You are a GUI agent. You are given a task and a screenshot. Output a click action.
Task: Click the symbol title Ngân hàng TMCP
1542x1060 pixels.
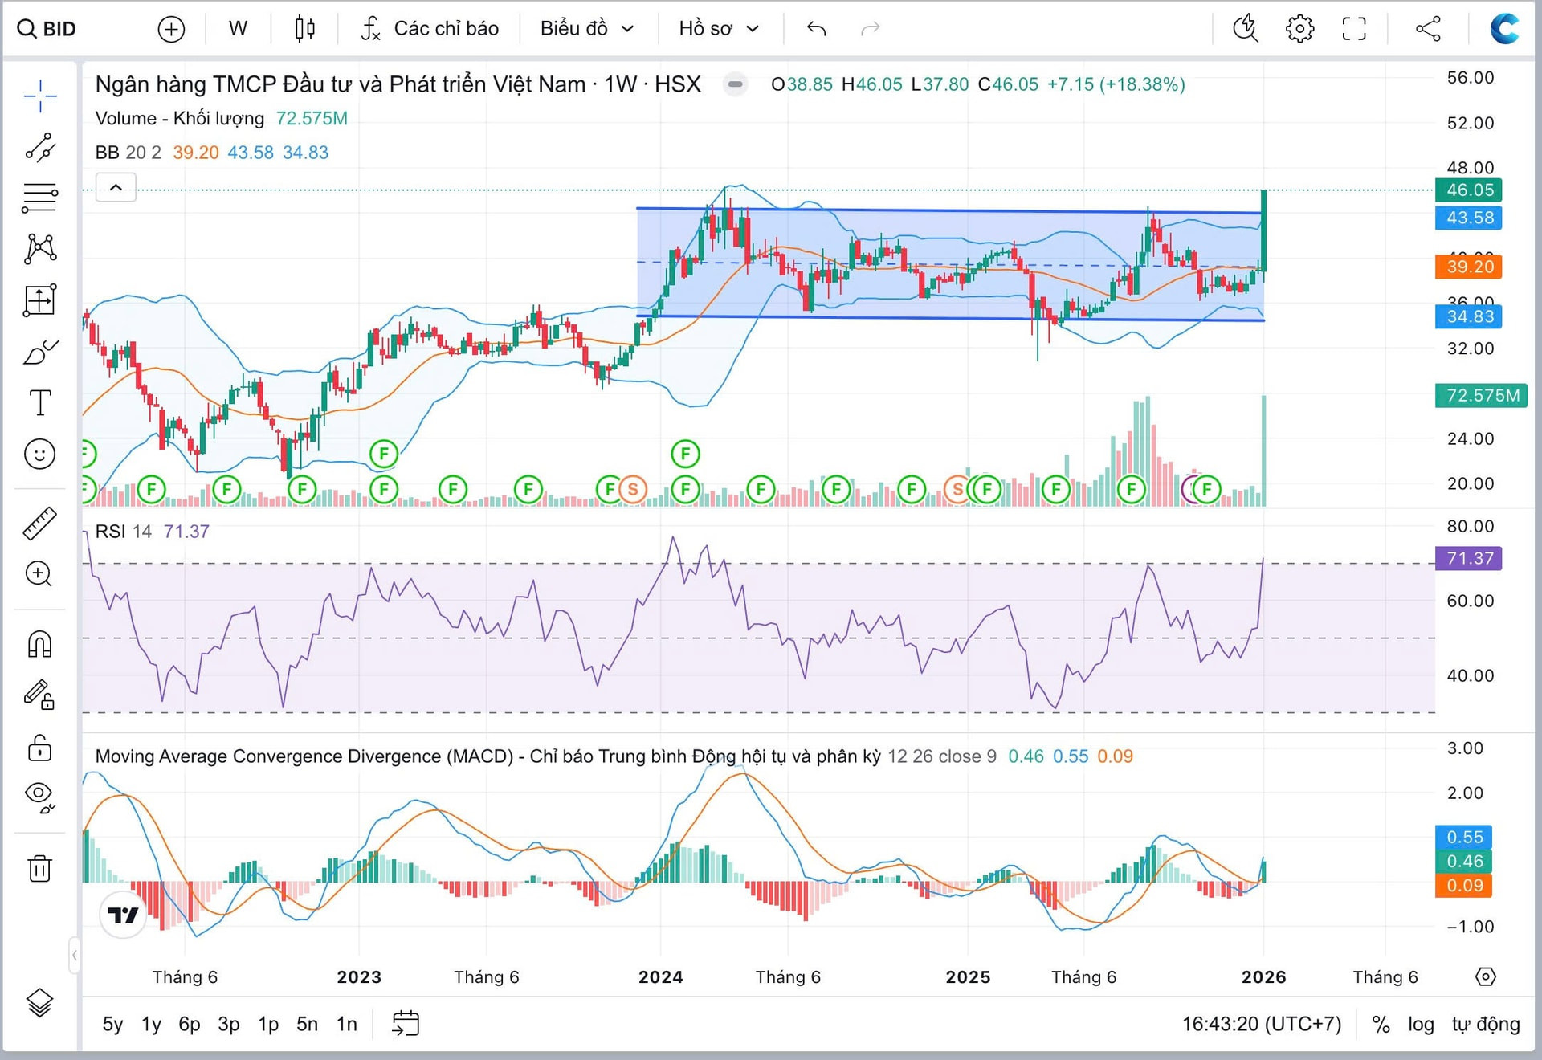click(x=398, y=84)
